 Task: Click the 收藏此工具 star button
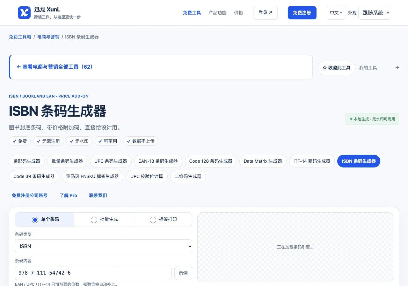point(337,68)
